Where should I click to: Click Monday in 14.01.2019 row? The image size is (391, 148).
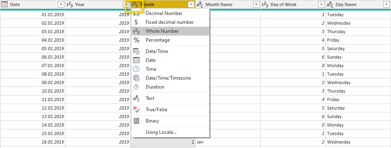click(358, 125)
